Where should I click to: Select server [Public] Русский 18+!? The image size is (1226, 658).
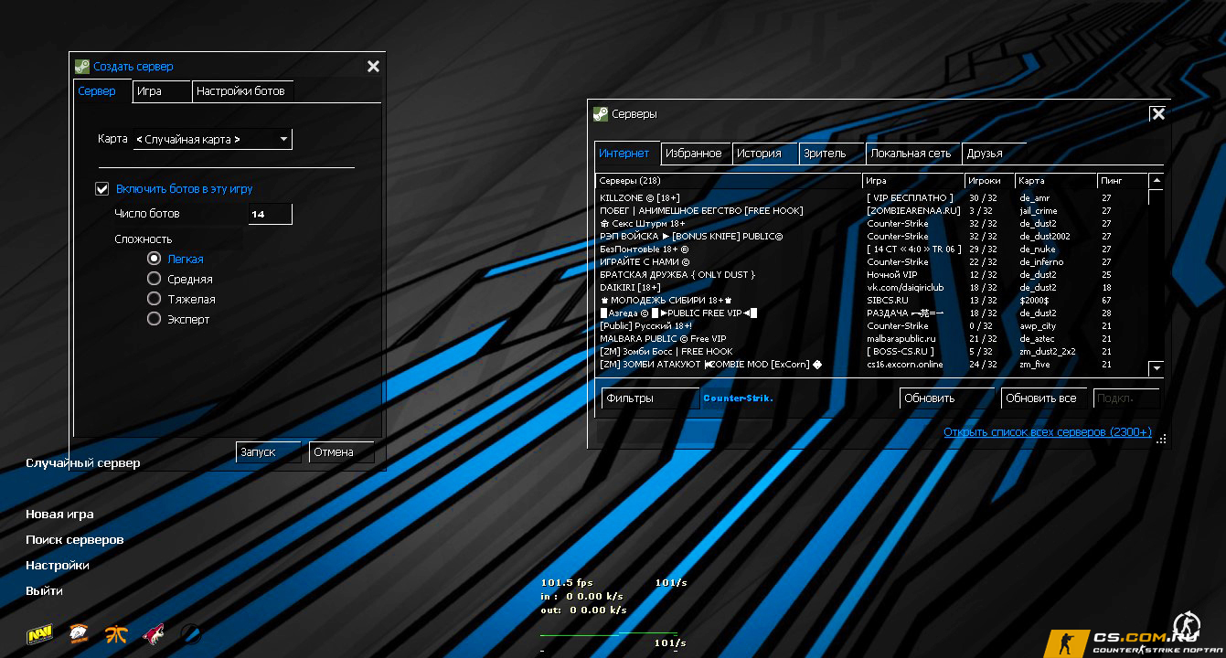(871, 326)
